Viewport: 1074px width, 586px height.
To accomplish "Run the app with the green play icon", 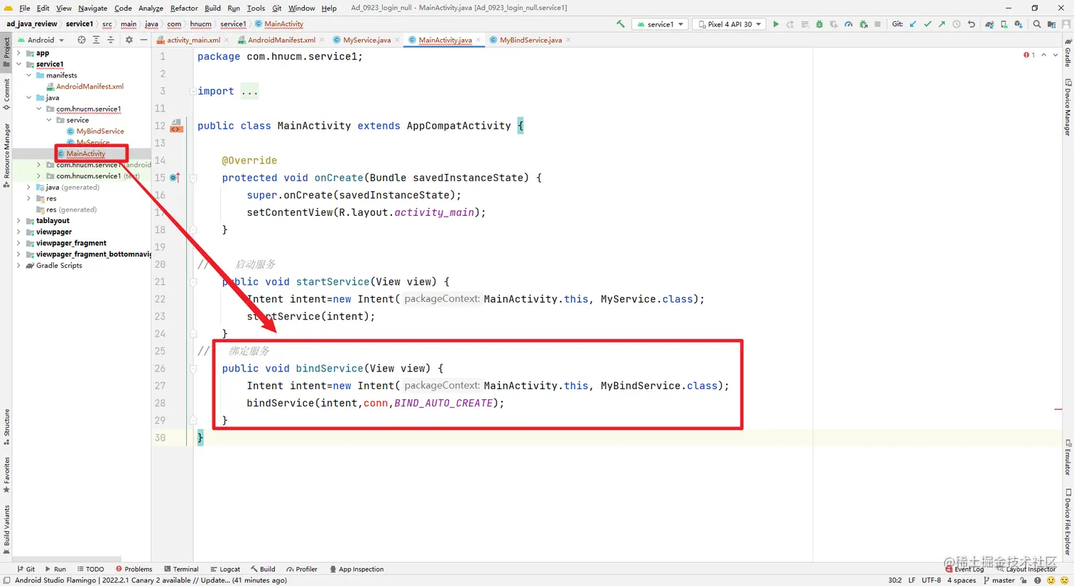I will pyautogui.click(x=776, y=24).
